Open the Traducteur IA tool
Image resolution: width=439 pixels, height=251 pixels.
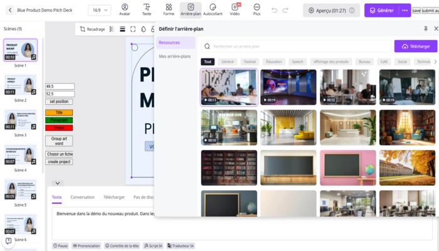[181, 246]
